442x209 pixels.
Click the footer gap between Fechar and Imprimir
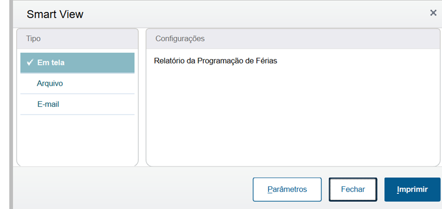381,189
